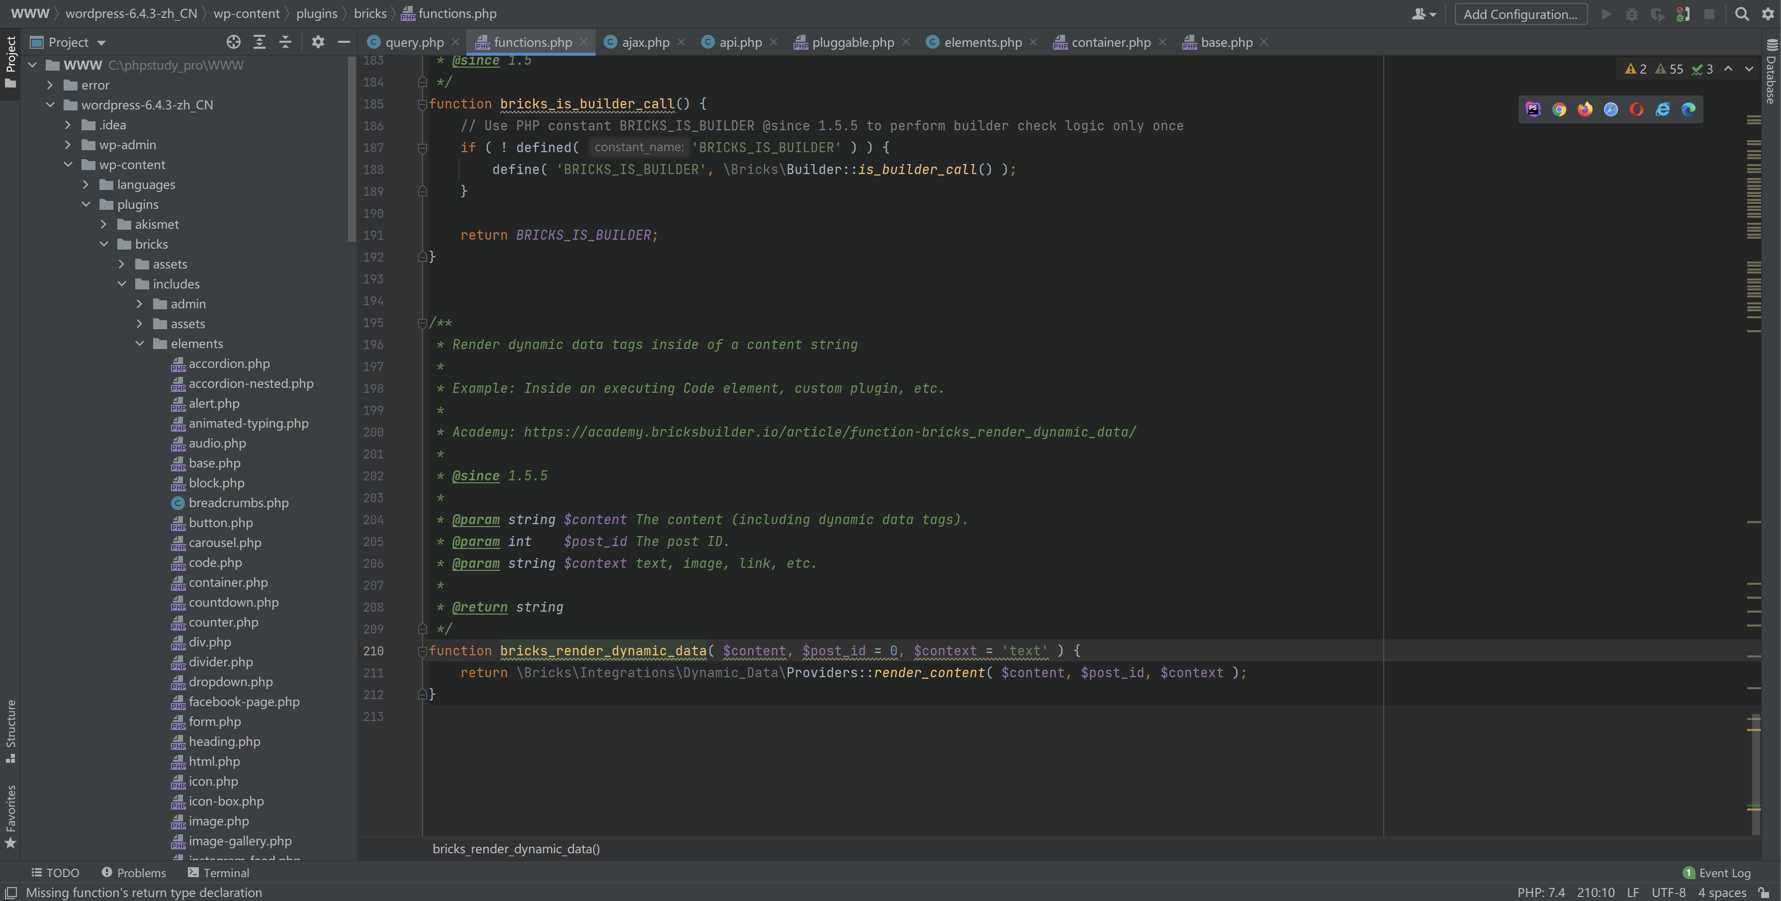The image size is (1781, 901).
Task: Open the Project view dropdown arrow
Action: 101,43
